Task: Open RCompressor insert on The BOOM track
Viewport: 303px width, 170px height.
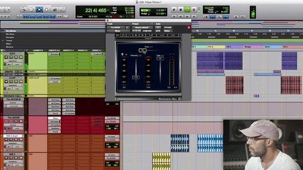Action: 54,122
